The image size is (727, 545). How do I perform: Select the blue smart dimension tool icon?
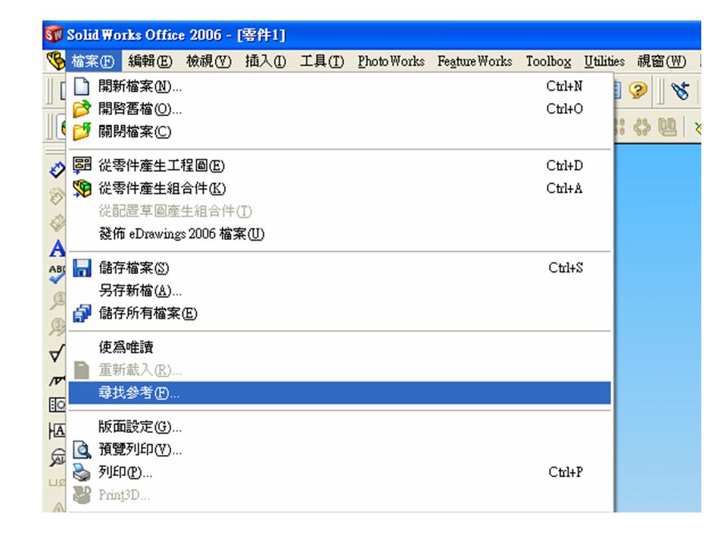[57, 170]
